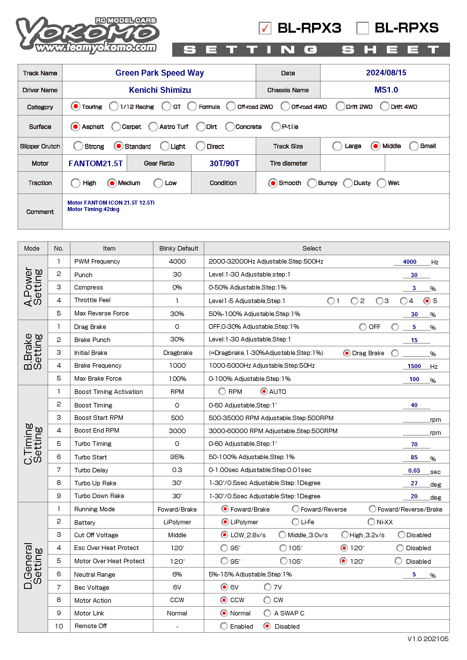This screenshot has width=467, height=660.
Task: Check the BL-RPXS checkbox
Action: click(362, 28)
